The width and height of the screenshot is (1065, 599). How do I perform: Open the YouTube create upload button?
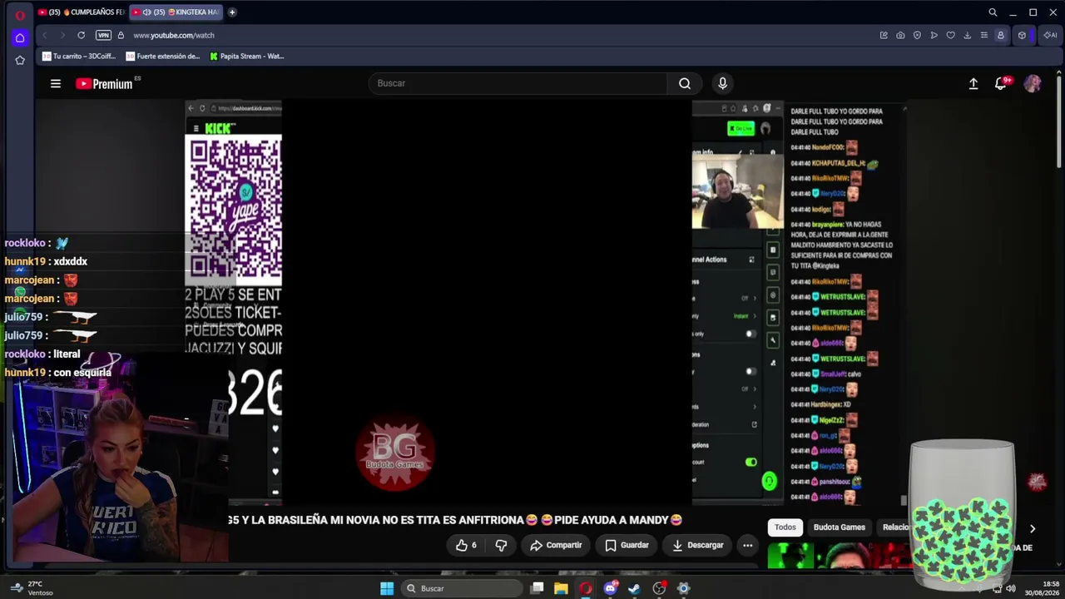[973, 83]
